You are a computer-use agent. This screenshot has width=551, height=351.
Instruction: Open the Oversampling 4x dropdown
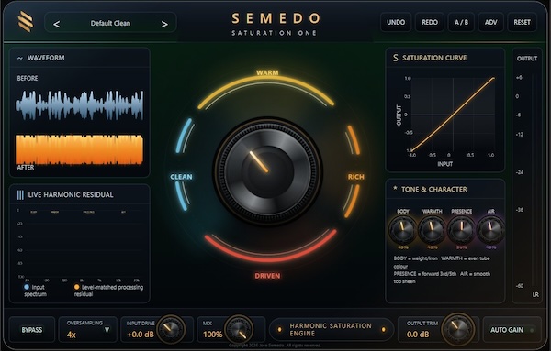point(88,330)
